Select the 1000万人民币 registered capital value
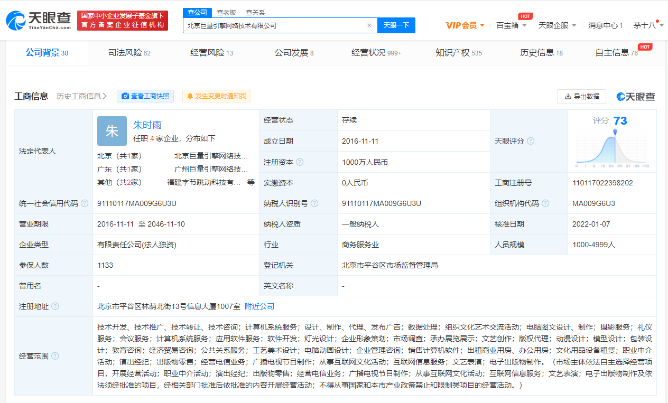 [x=365, y=162]
